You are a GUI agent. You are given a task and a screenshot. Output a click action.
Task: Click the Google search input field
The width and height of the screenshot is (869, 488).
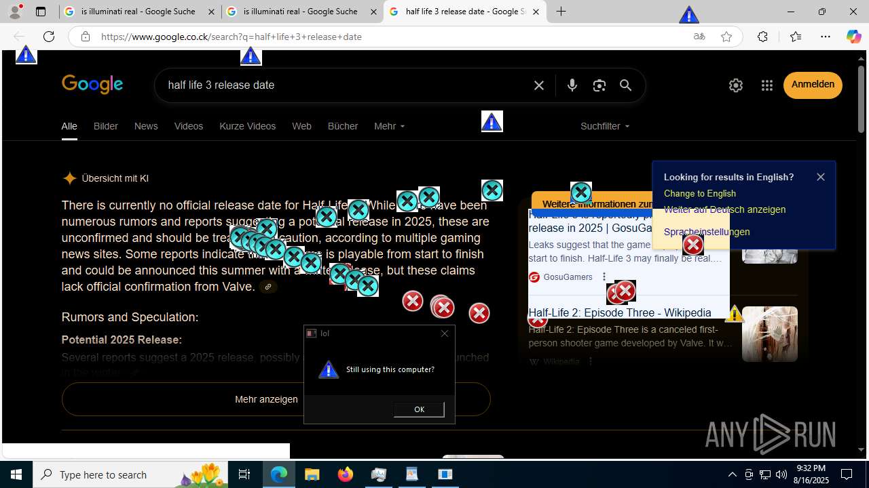pos(346,85)
